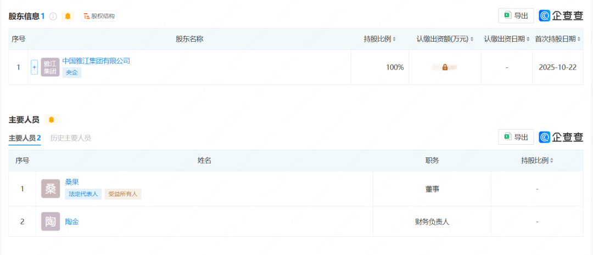
Task: Click the 桑 avatar icon
Action: pyautogui.click(x=51, y=189)
